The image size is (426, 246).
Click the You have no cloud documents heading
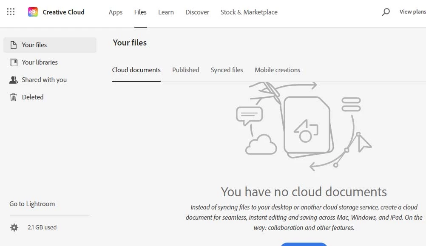[x=304, y=192]
